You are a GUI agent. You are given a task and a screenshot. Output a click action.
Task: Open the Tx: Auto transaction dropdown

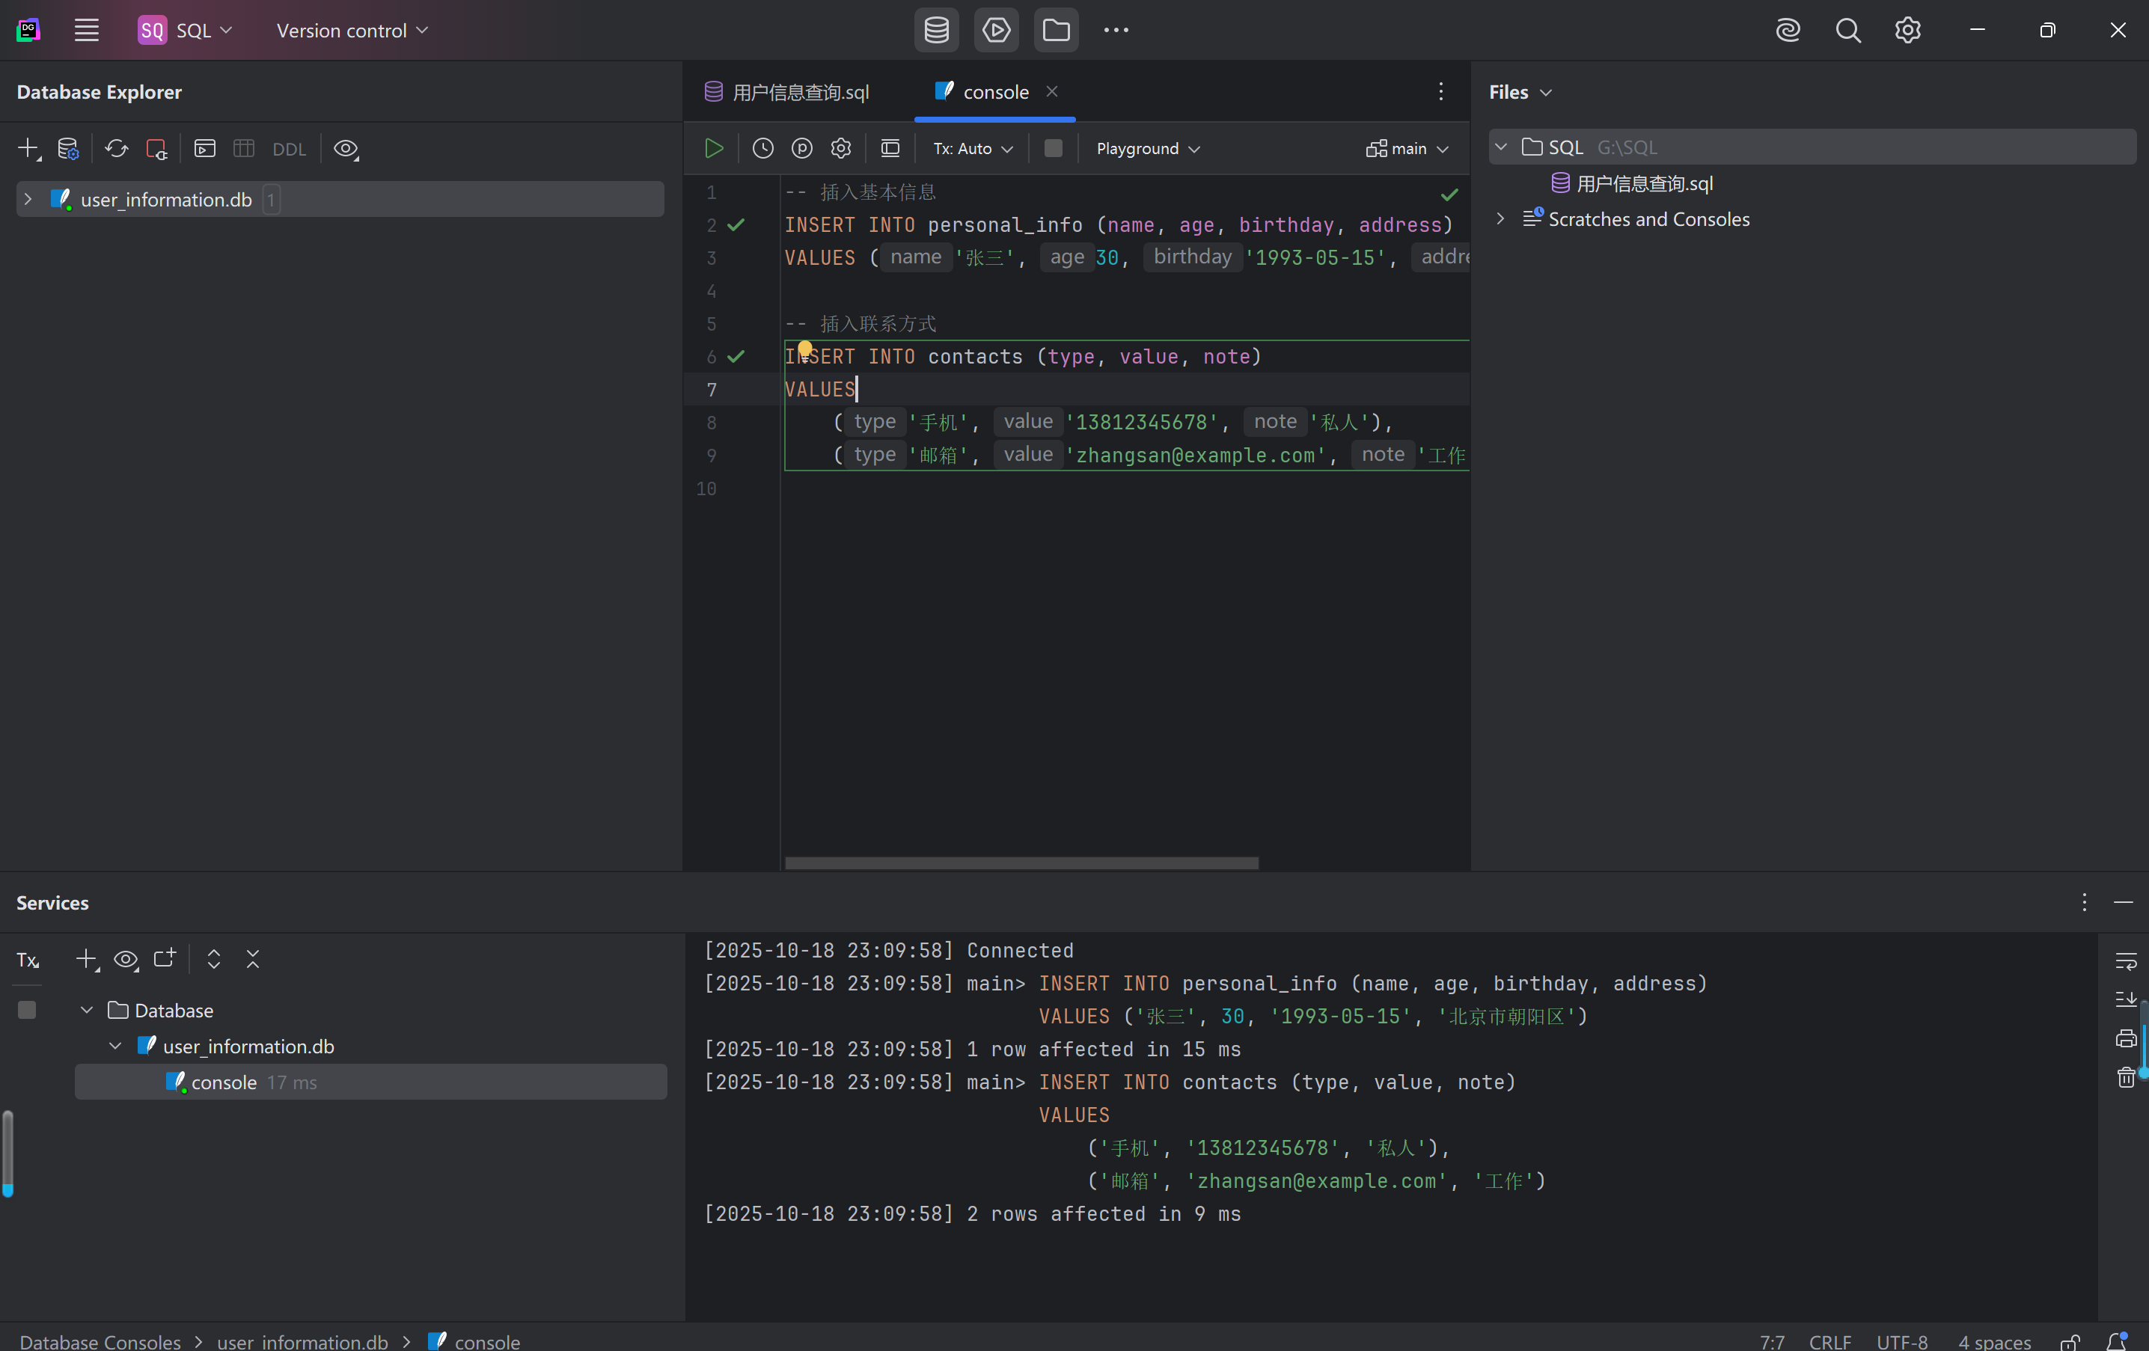click(x=972, y=148)
